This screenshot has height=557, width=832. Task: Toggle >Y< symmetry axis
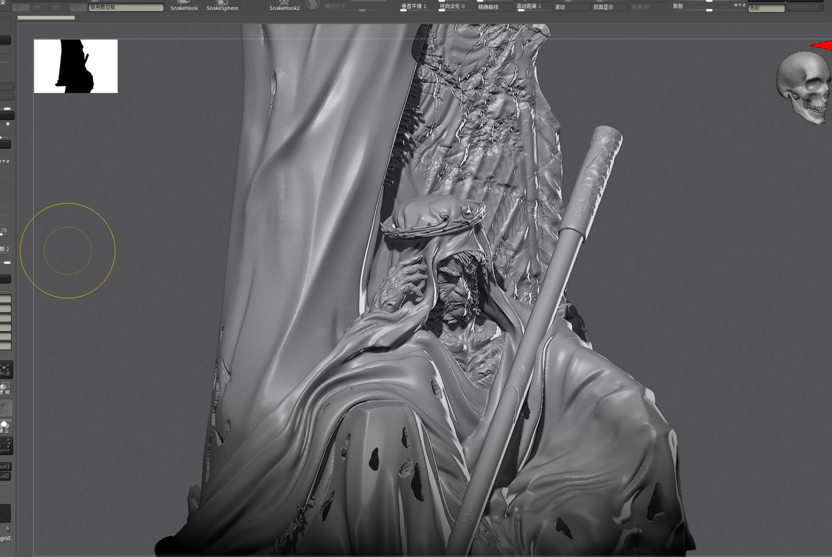(x=37, y=7)
